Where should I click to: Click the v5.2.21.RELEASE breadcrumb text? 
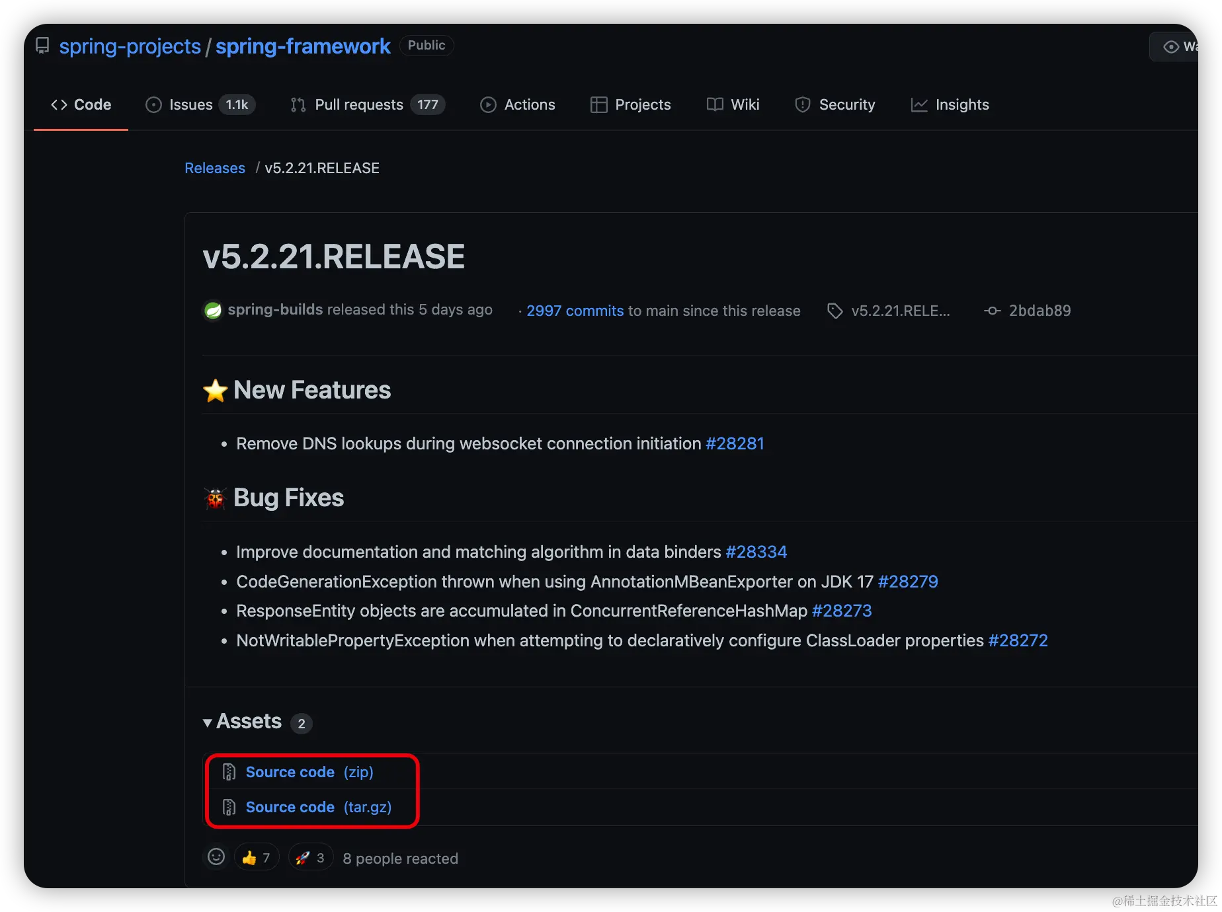(x=322, y=168)
